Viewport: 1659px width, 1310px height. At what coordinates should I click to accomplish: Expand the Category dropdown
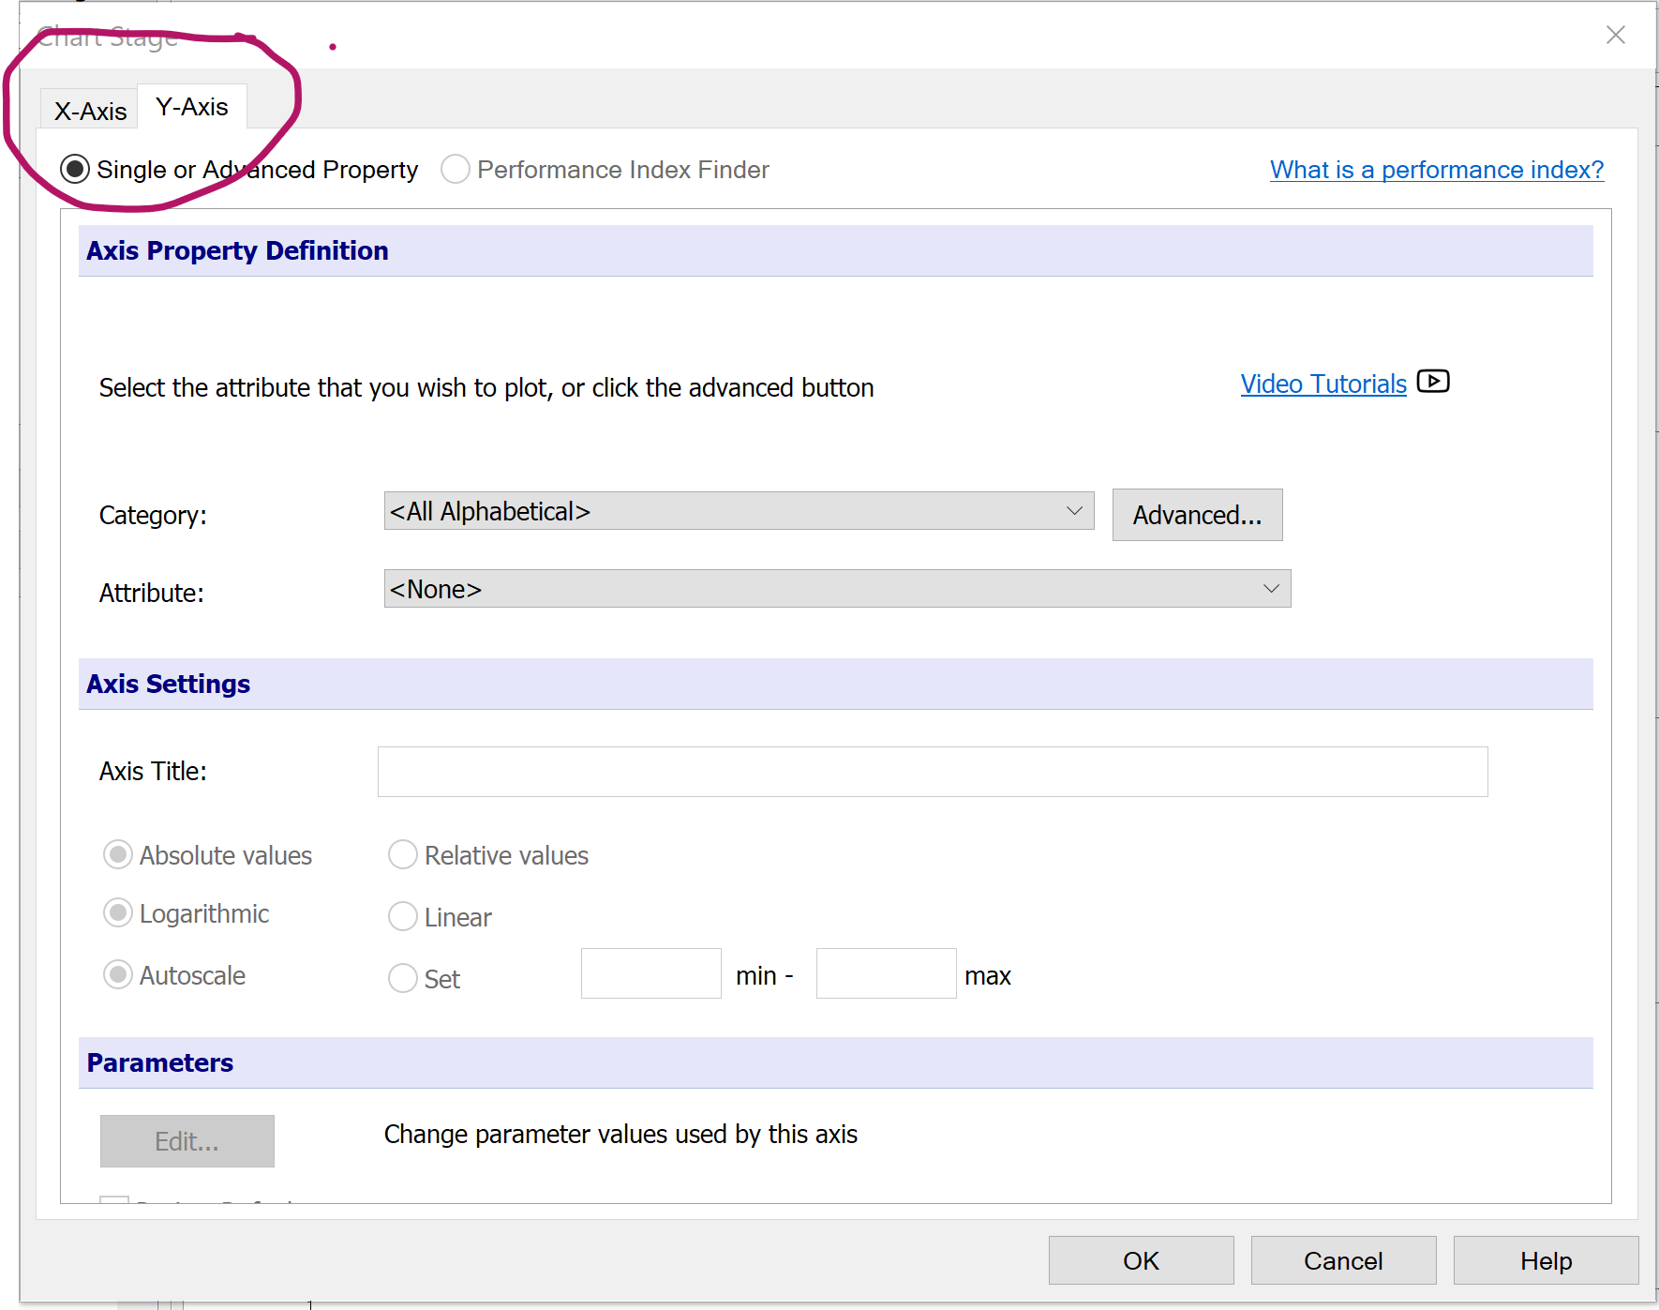click(739, 511)
